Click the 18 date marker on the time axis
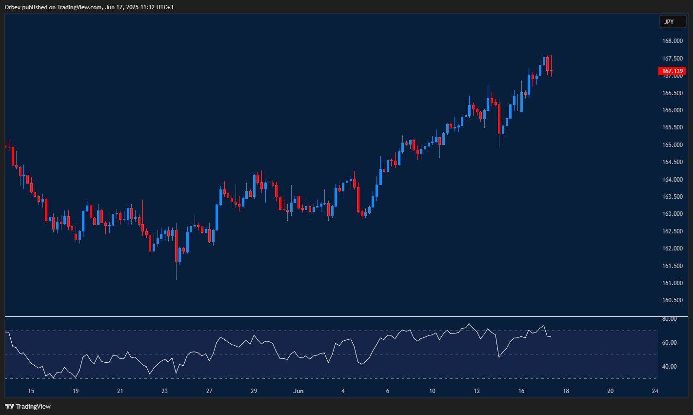Viewport: 693px width, 415px height. [x=566, y=391]
